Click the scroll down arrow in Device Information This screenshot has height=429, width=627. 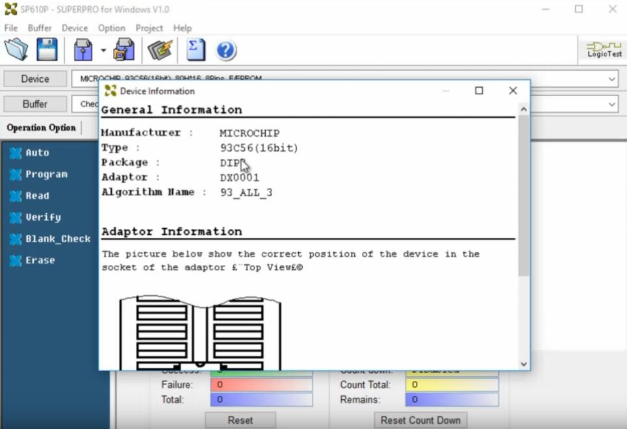524,364
